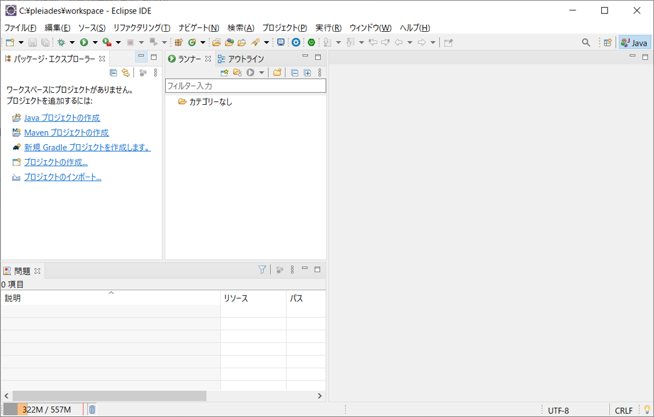Open the ヘルプ(H) menu
This screenshot has height=417, width=654.
tap(415, 28)
